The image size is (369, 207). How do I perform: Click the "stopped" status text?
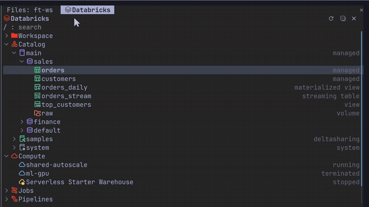click(346, 182)
